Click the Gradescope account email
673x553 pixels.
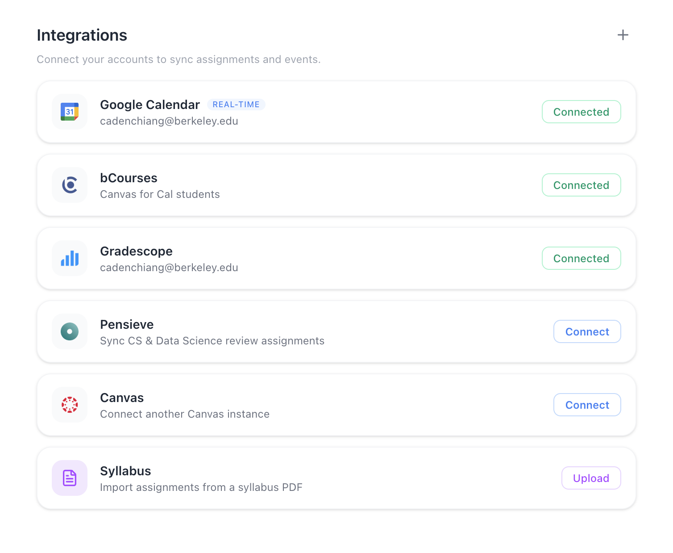coord(169,268)
